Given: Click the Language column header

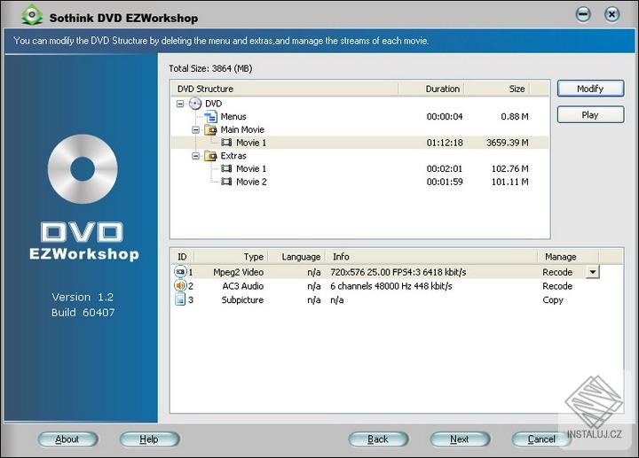Looking at the screenshot, I should click(297, 257).
